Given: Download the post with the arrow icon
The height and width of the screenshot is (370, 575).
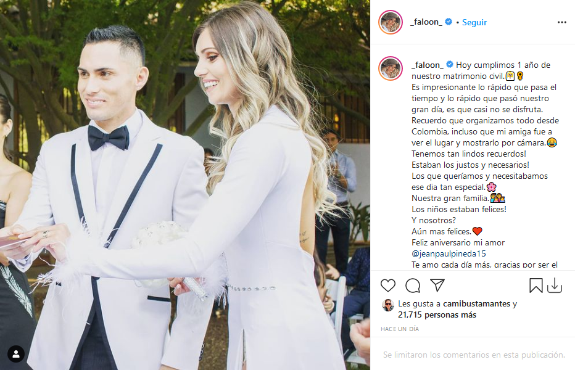Looking at the screenshot, I should click(x=555, y=286).
